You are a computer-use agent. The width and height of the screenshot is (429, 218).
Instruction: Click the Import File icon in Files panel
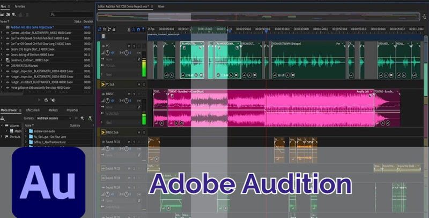[x=8, y=14]
